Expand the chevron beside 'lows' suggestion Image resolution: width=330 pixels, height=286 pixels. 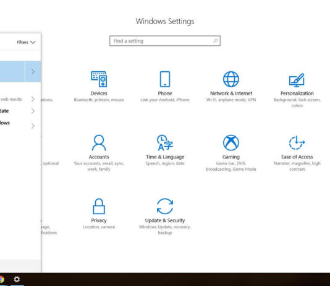pos(33,126)
